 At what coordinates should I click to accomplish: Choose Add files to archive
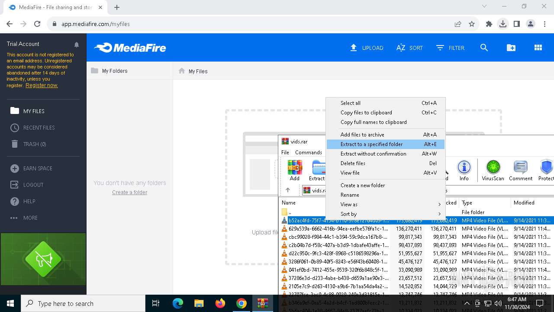pyautogui.click(x=385, y=135)
